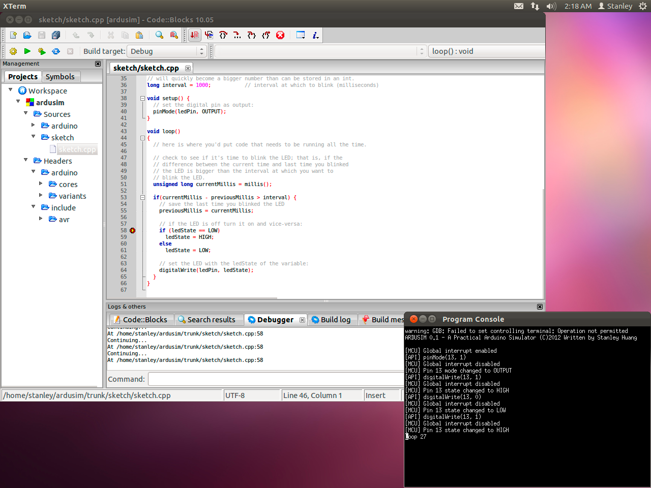The image size is (651, 488).
Task: Collapse the setup function fold marker
Action: tap(142, 98)
